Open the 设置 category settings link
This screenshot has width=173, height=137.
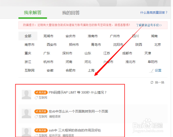click(x=158, y=70)
